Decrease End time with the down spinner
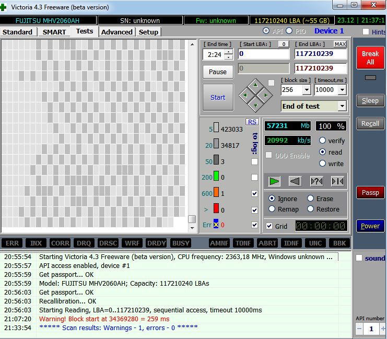The image size is (387, 339). click(x=229, y=57)
